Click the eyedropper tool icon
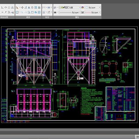This screenshot has height=139, width=139. (x=6, y=12)
